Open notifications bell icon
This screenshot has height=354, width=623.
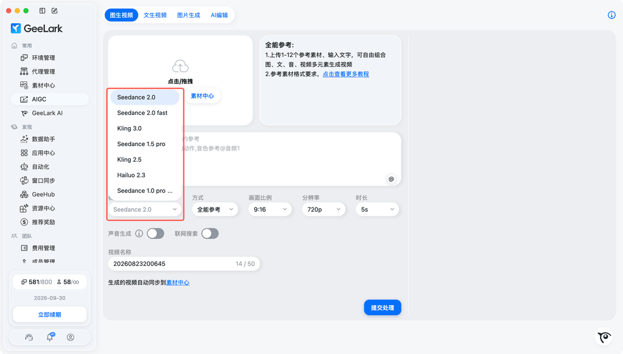coord(50,338)
